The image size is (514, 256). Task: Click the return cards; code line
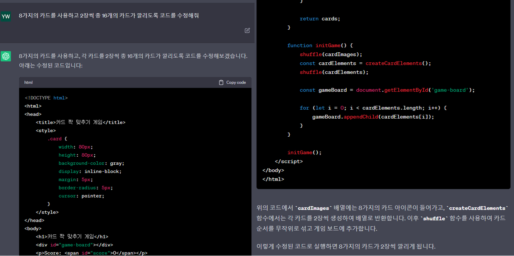[320, 18]
